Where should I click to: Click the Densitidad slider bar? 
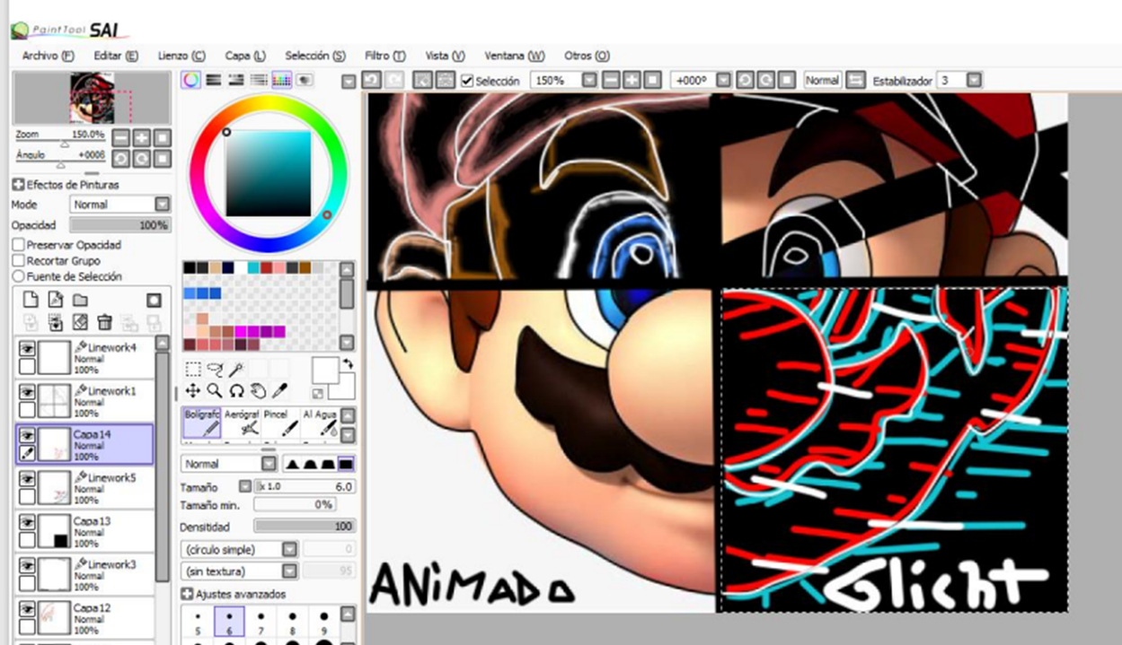(305, 527)
